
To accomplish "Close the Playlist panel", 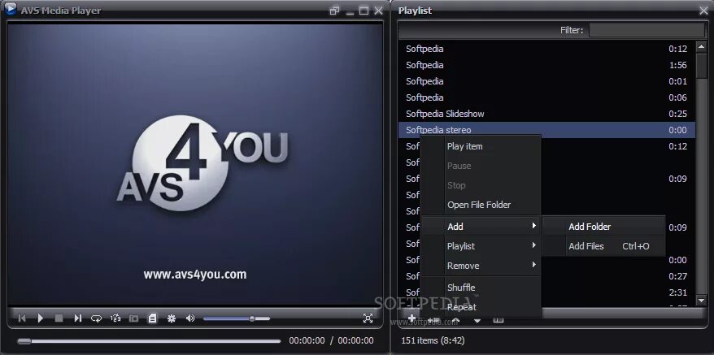I will point(703,11).
